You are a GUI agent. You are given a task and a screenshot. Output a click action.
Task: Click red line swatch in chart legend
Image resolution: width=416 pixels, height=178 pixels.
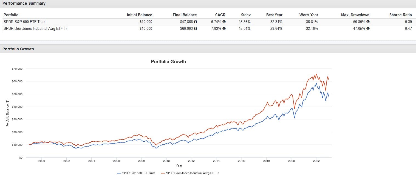tap(162, 173)
